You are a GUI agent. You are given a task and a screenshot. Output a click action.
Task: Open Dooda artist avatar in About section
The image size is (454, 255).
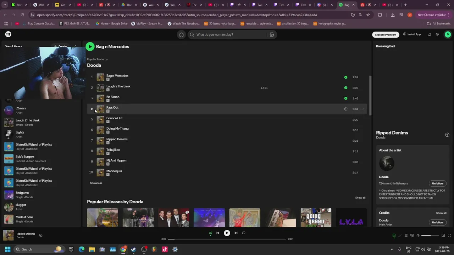click(x=387, y=163)
